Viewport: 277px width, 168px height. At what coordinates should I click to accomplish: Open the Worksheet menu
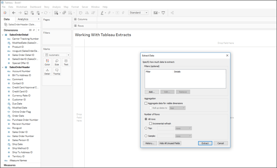[x=21, y=7]
